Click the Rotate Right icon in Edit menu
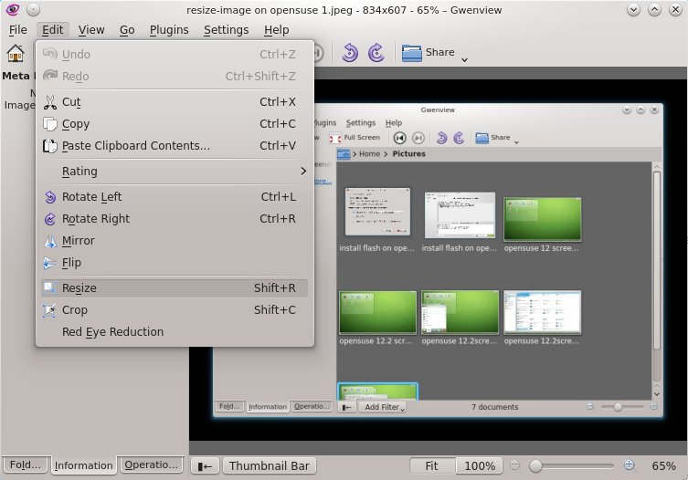The width and height of the screenshot is (688, 480). pos(50,219)
